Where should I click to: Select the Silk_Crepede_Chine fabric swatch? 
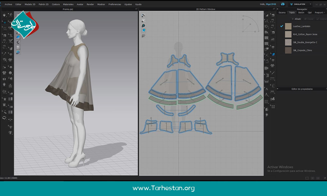[288, 50]
